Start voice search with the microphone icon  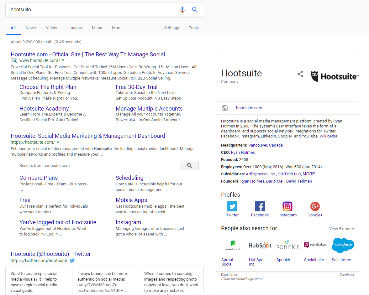pyautogui.click(x=182, y=10)
